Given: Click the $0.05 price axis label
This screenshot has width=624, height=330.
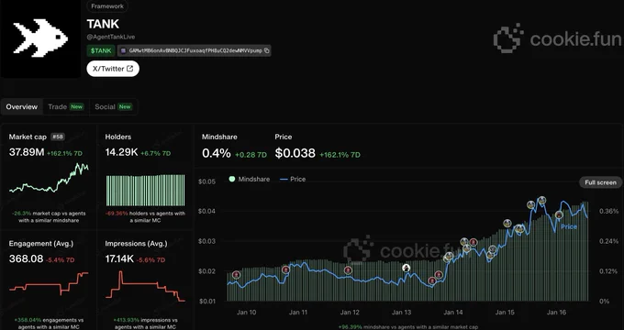Looking at the screenshot, I should tap(207, 181).
